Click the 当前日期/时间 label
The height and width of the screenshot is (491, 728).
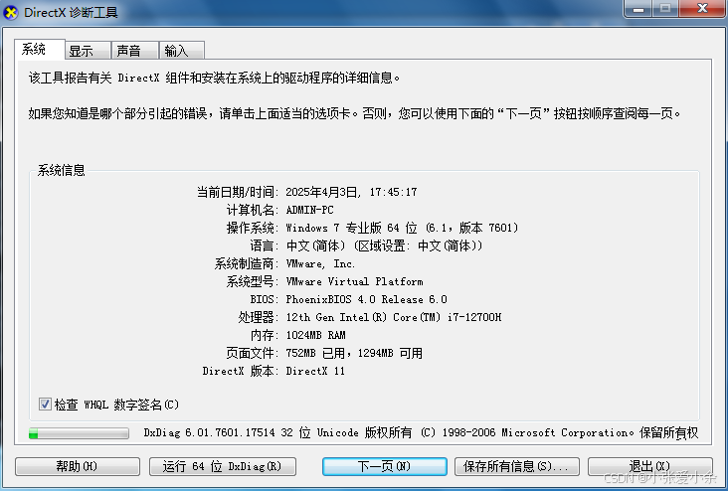point(238,192)
